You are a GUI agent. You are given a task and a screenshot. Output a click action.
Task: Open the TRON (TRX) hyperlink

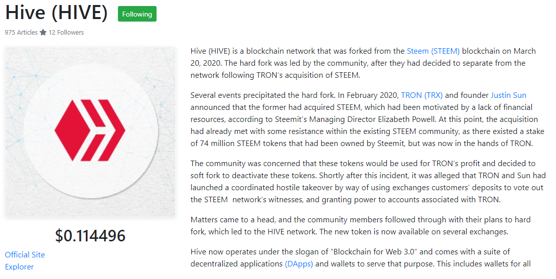[x=422, y=95]
